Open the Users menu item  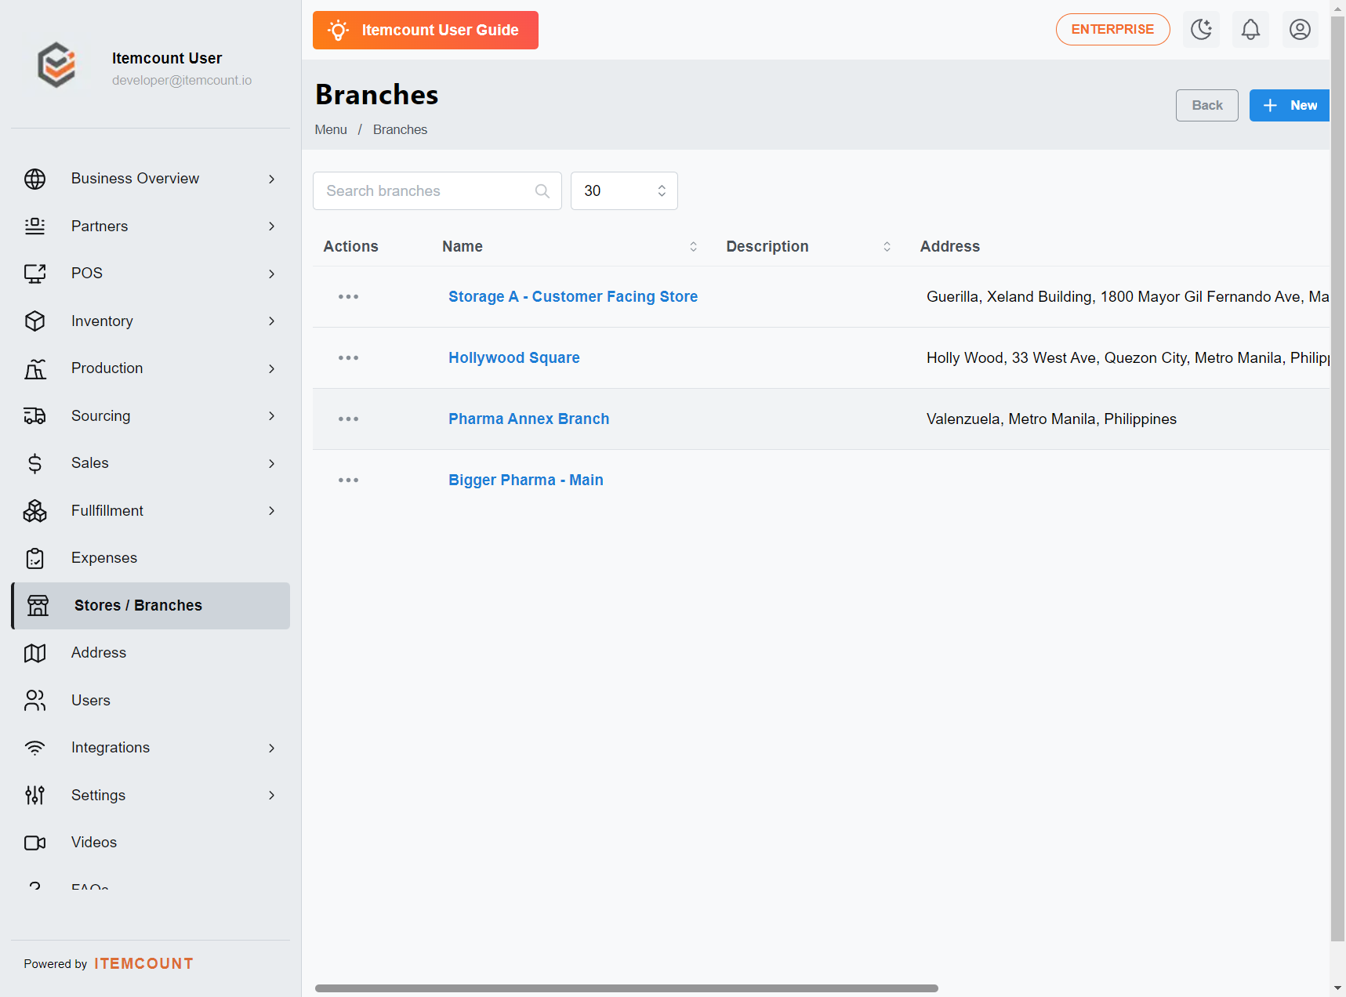151,701
